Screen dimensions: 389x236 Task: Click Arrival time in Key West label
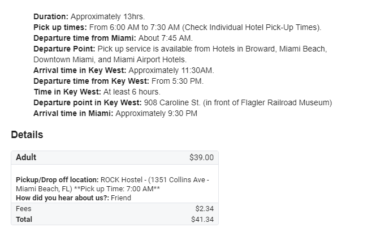pos(80,70)
